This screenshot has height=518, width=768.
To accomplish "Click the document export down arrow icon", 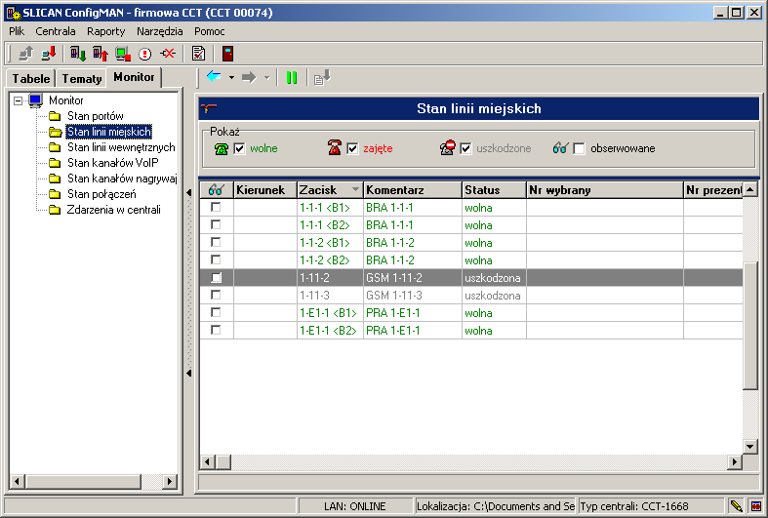I will 322,77.
